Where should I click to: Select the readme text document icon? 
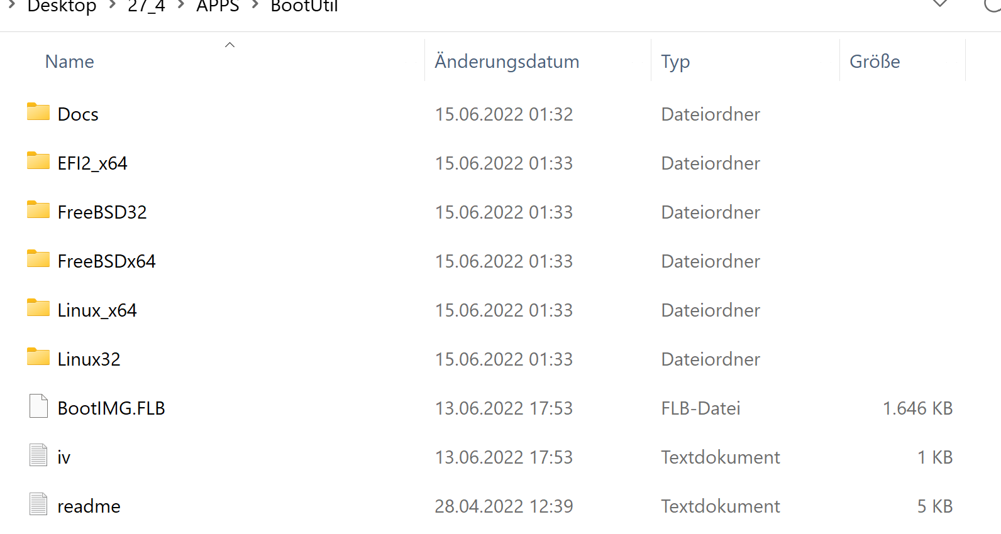pos(38,504)
